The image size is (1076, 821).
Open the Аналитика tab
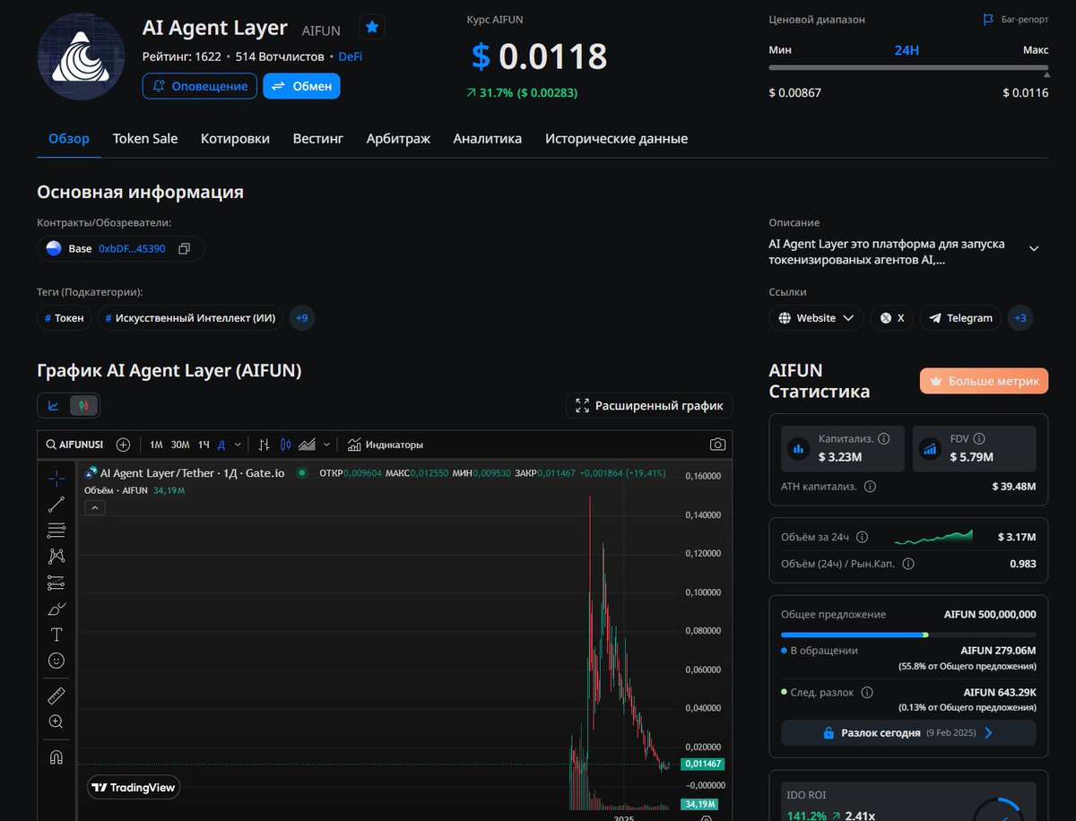[487, 138]
